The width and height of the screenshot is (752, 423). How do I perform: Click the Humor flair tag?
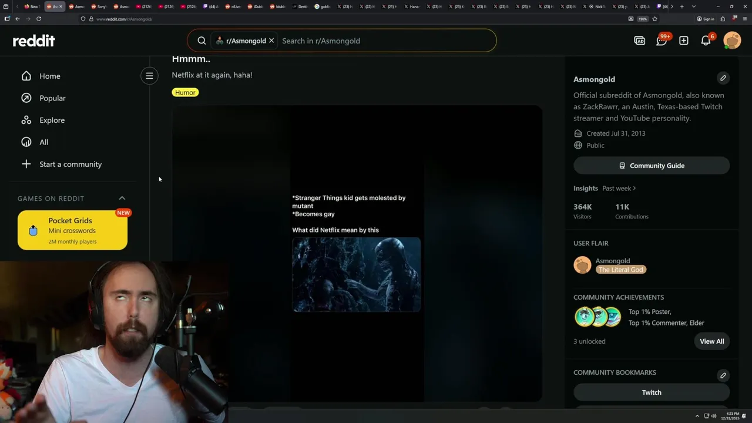click(x=185, y=92)
